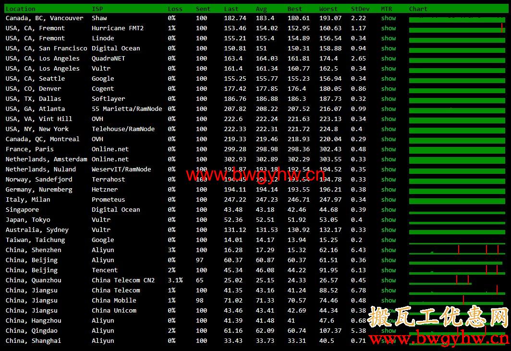Select ISP text 'China Telecom CN2'
Viewport: 511px width, 351px height.
(123, 280)
